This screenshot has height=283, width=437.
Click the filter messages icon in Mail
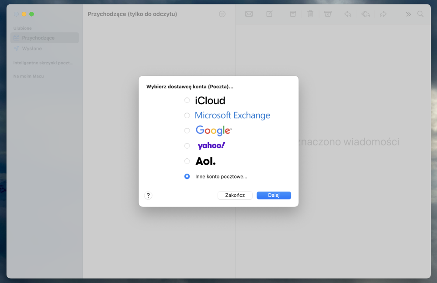pyautogui.click(x=222, y=14)
